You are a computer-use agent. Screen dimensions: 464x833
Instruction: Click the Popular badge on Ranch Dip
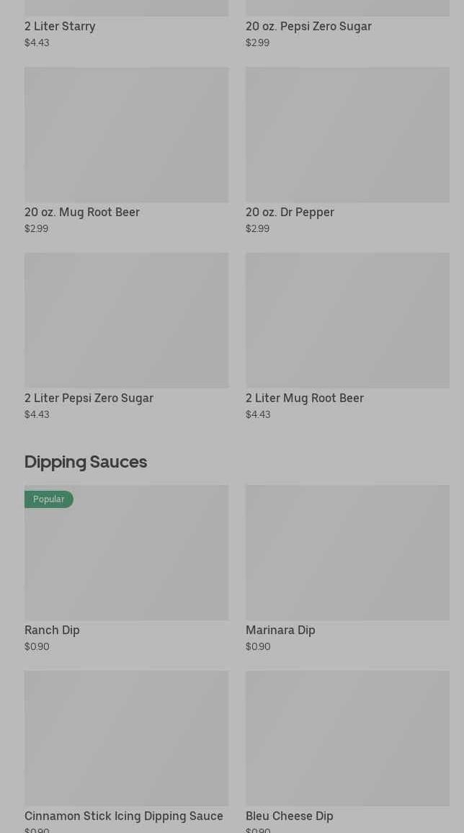tap(48, 499)
